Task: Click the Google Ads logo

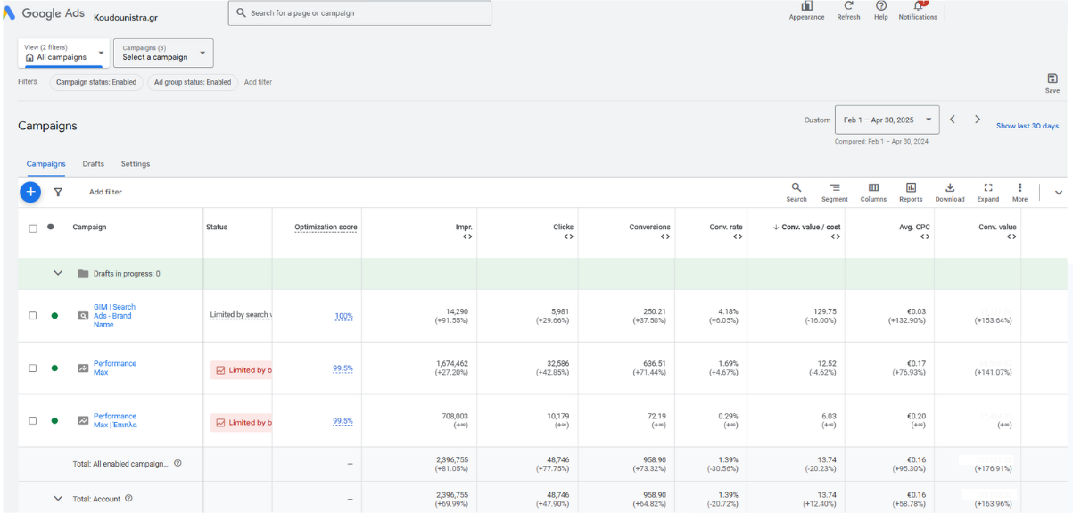Action: coord(44,13)
